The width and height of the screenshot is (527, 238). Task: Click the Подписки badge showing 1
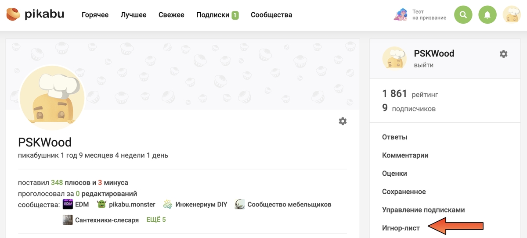coord(235,15)
